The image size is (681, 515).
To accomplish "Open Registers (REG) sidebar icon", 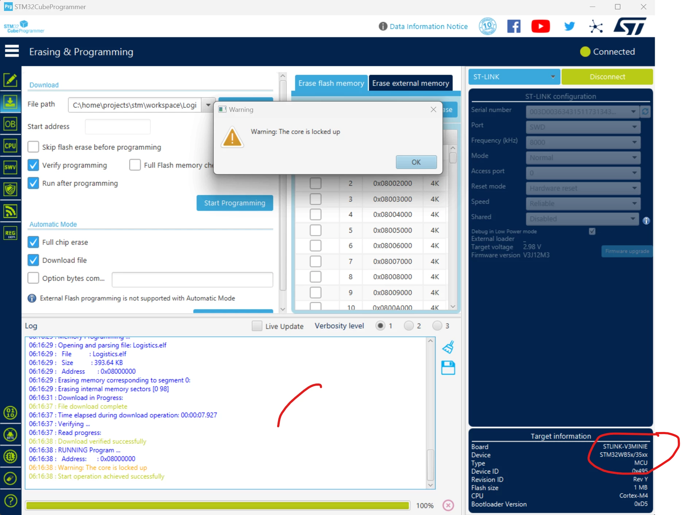I will 10,233.
